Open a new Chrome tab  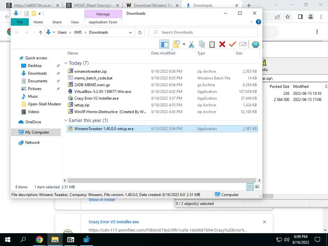point(249,5)
